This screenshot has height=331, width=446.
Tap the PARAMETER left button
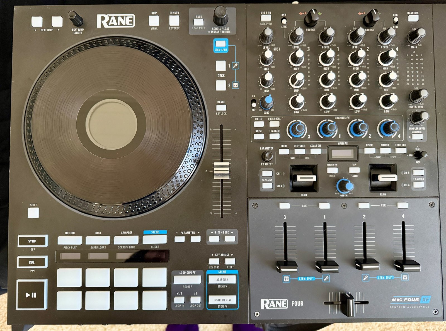coord(180,239)
